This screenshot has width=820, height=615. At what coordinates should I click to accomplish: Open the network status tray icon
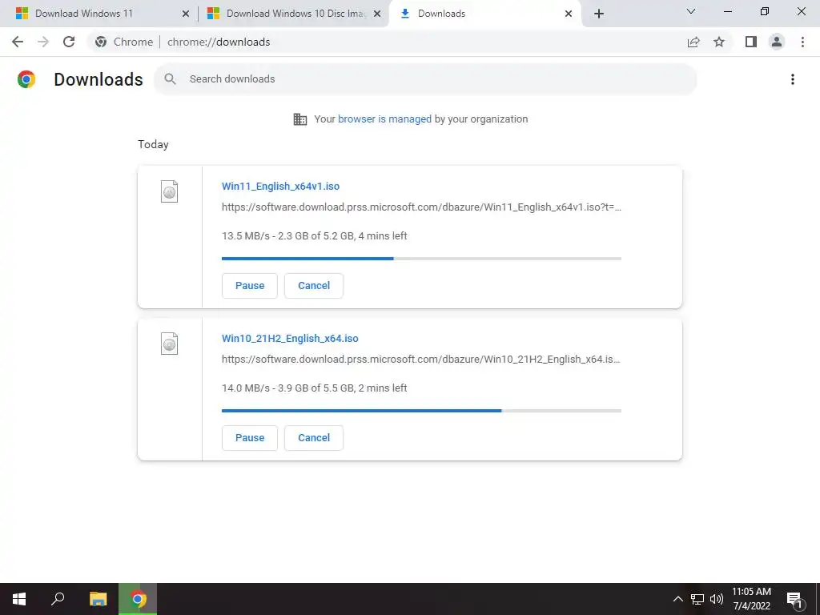(x=697, y=599)
